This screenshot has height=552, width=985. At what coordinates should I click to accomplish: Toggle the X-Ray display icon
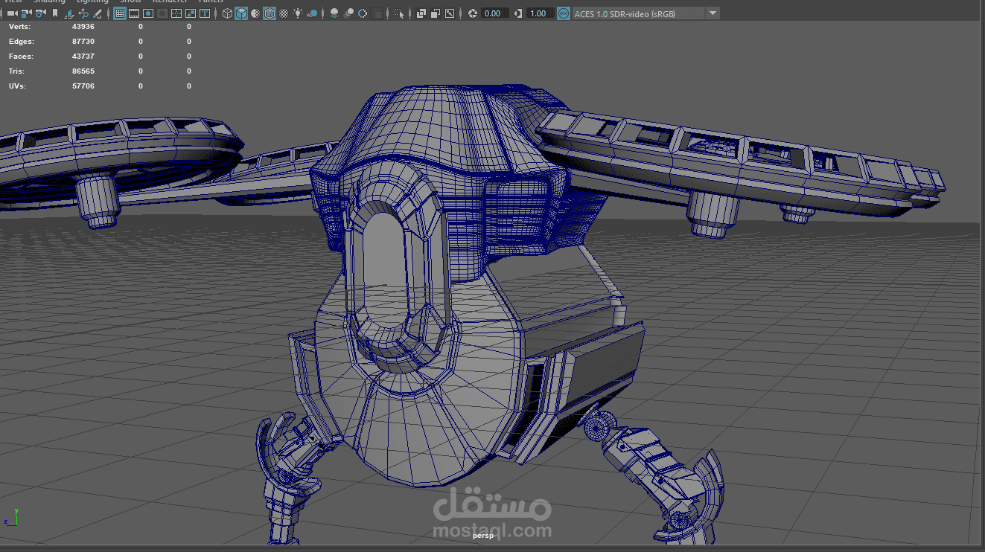point(421,13)
